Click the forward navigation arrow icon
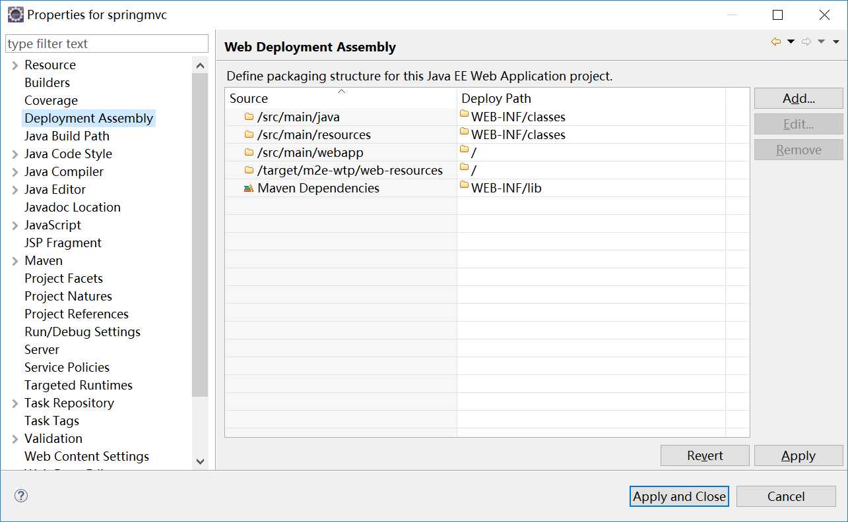The width and height of the screenshot is (848, 522). coord(806,42)
